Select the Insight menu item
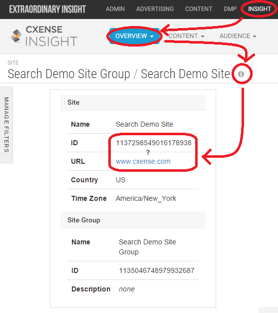 pyautogui.click(x=260, y=9)
